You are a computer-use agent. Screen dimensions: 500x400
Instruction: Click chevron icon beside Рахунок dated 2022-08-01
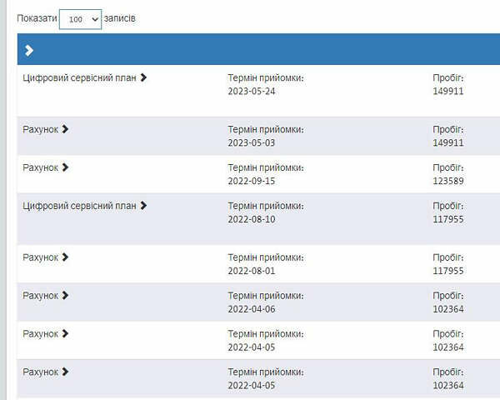66,257
